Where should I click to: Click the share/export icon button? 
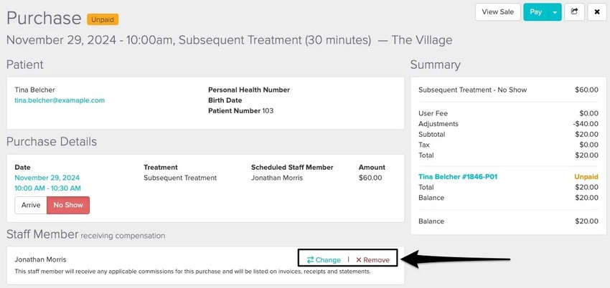pyautogui.click(x=574, y=12)
